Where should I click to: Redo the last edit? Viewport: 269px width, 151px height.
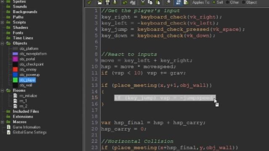[x=132, y=3]
